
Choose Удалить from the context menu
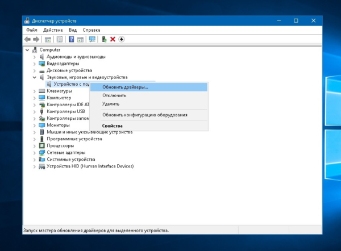click(x=111, y=104)
